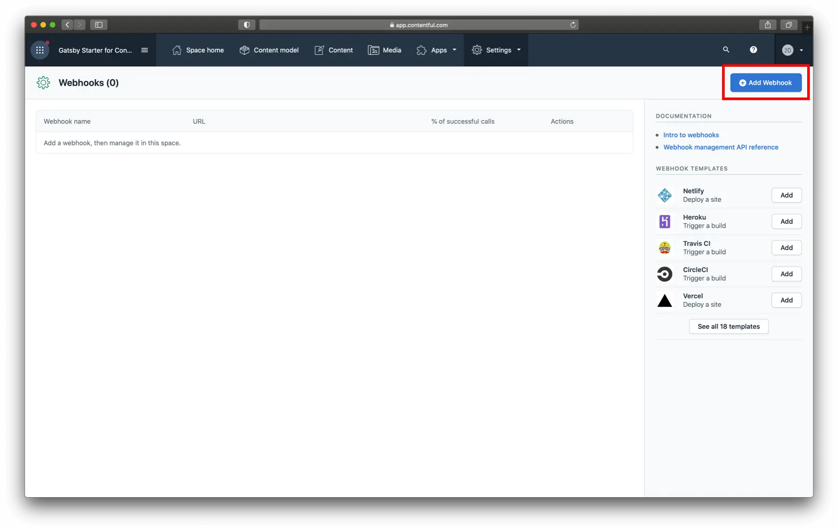Click the privacy shield icon
This screenshot has width=838, height=530.
[x=246, y=25]
